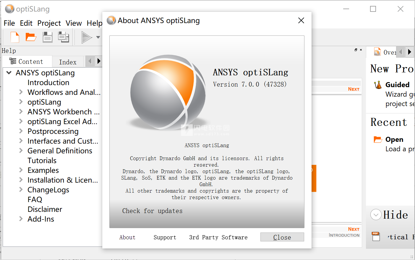Screen dimensions: 415x260
Task: Click the Support button
Action: click(x=165, y=237)
